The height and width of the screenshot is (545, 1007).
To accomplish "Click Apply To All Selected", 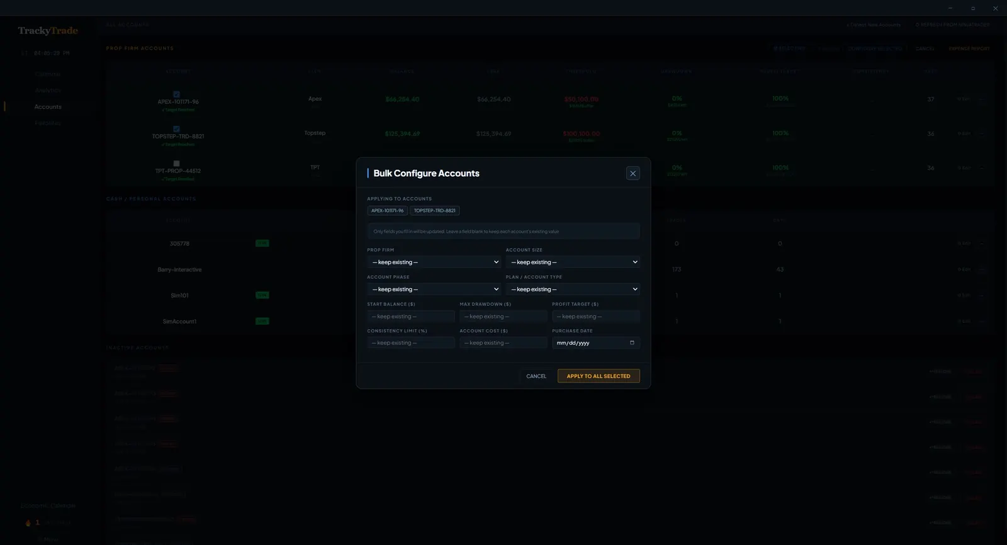I will click(x=599, y=376).
